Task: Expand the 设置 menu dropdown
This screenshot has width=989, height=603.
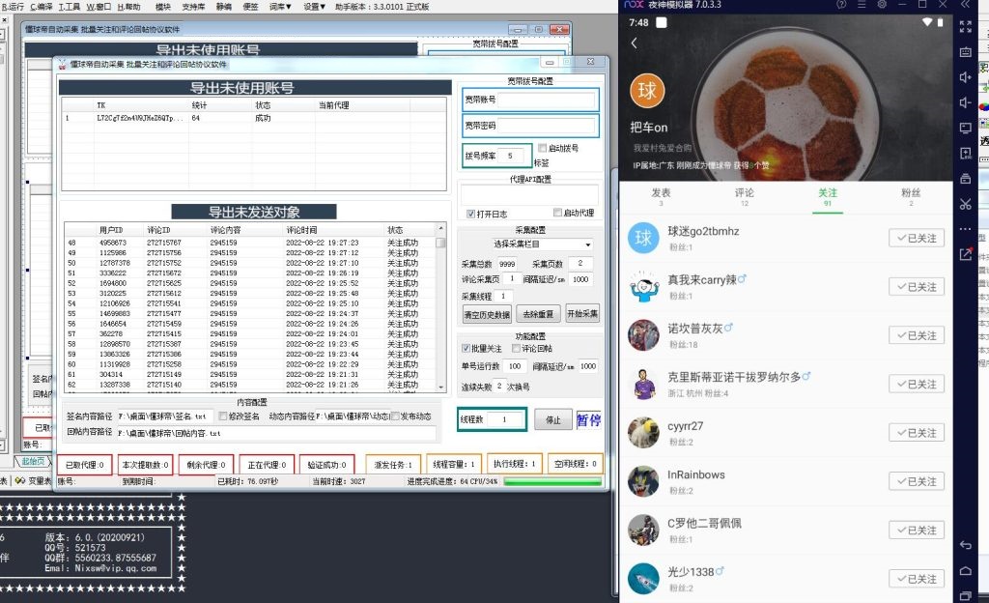Action: pyautogui.click(x=315, y=6)
